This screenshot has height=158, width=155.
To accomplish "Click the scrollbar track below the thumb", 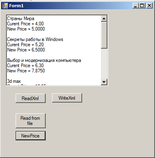I will pos(104,64).
